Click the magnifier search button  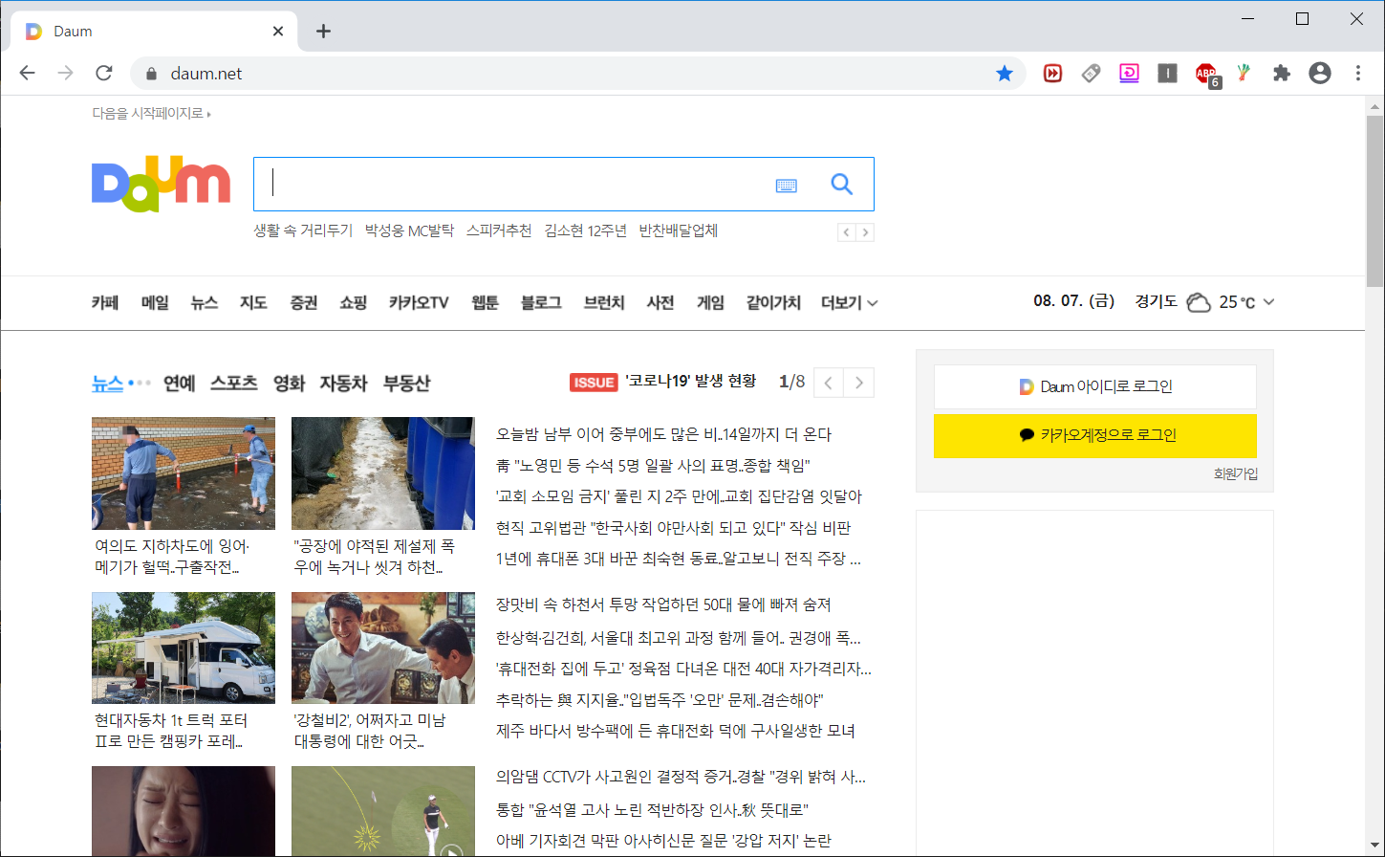point(842,185)
